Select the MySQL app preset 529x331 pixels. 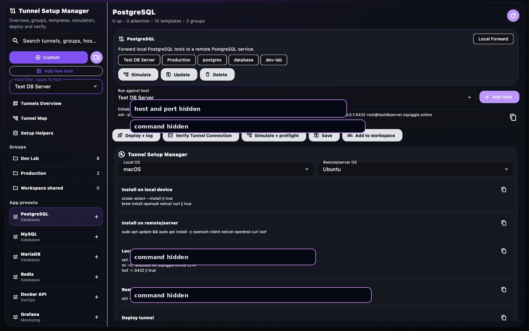tap(56, 237)
